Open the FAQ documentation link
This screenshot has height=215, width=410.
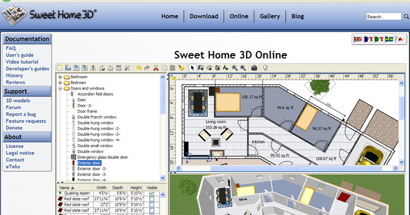coord(11,48)
